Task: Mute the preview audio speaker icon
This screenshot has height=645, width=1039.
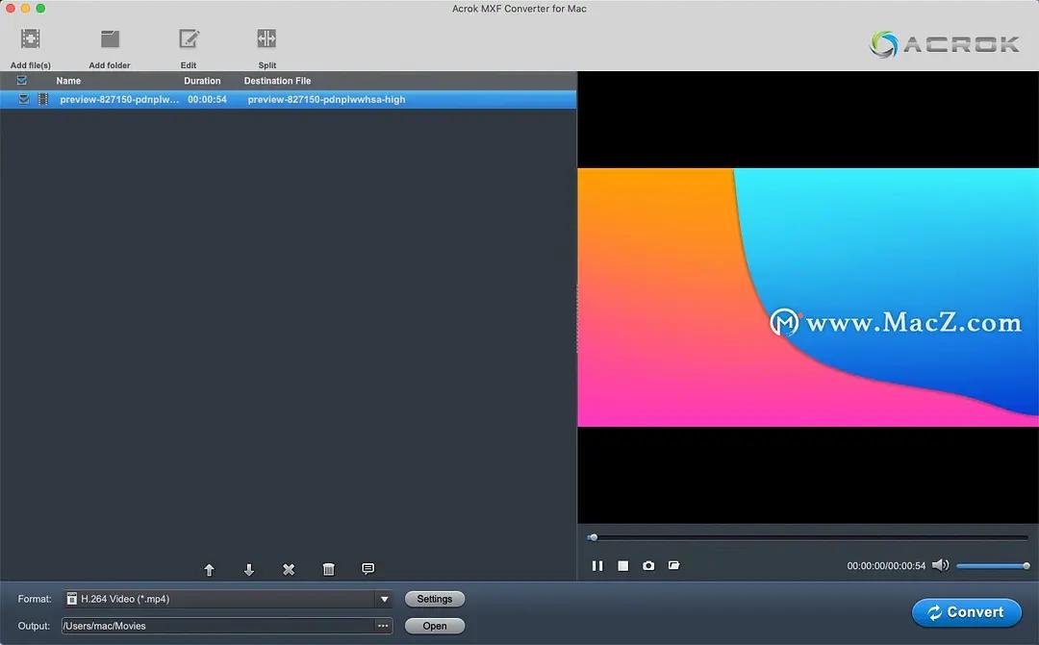Action: click(940, 566)
